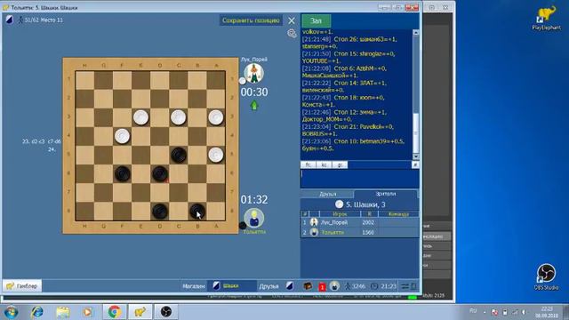Viewport: 569px width, 320px height.
Task: Sort by the Игрок column header
Action: point(340,214)
